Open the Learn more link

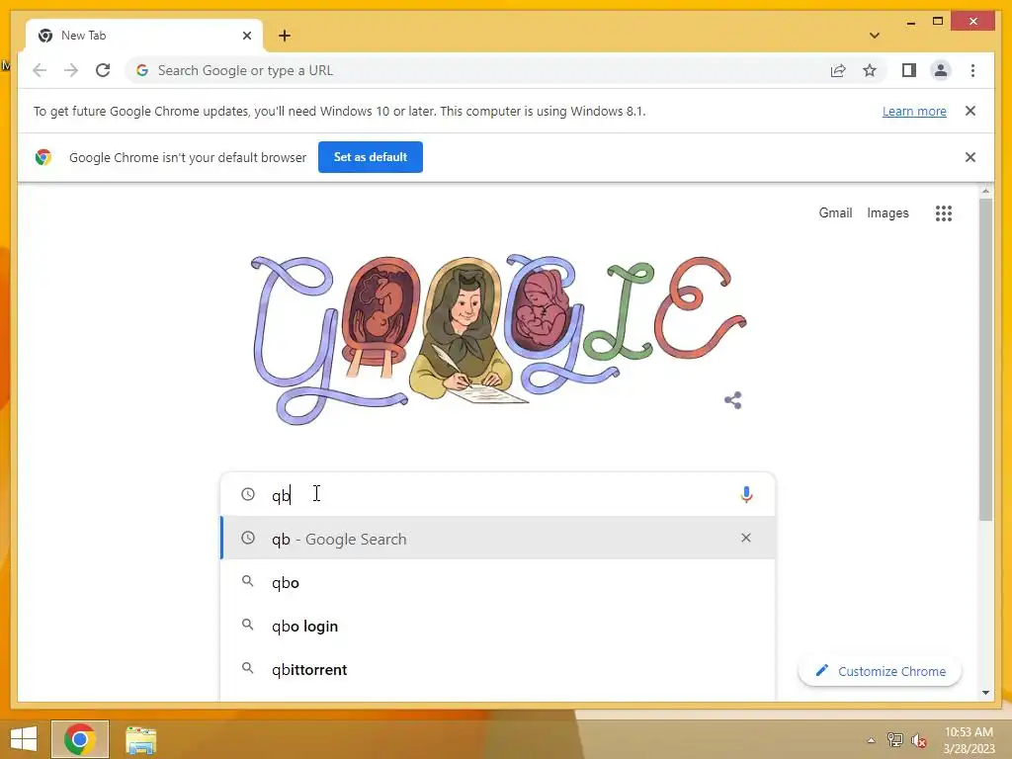tap(914, 111)
